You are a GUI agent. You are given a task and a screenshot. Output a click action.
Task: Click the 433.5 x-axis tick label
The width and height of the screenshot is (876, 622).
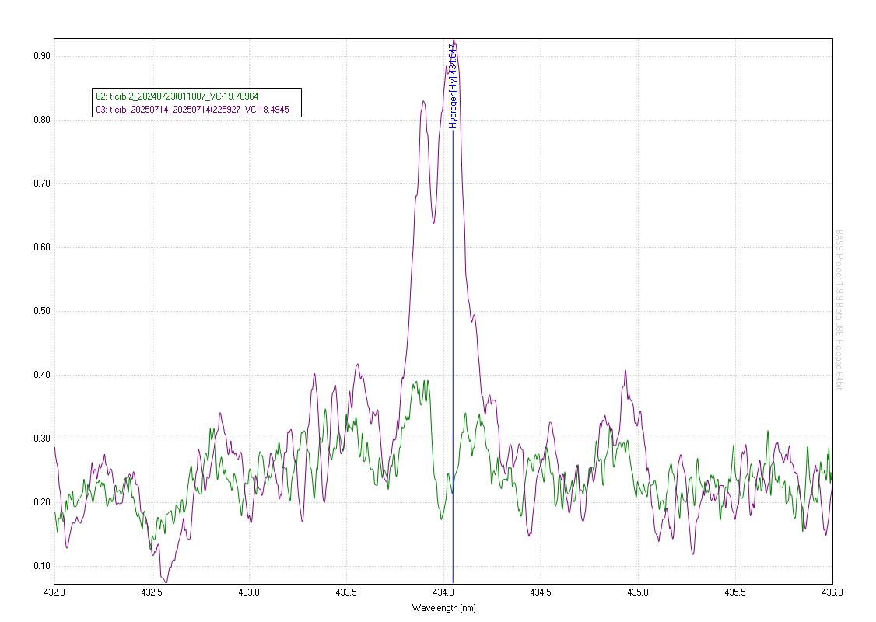[x=346, y=592]
